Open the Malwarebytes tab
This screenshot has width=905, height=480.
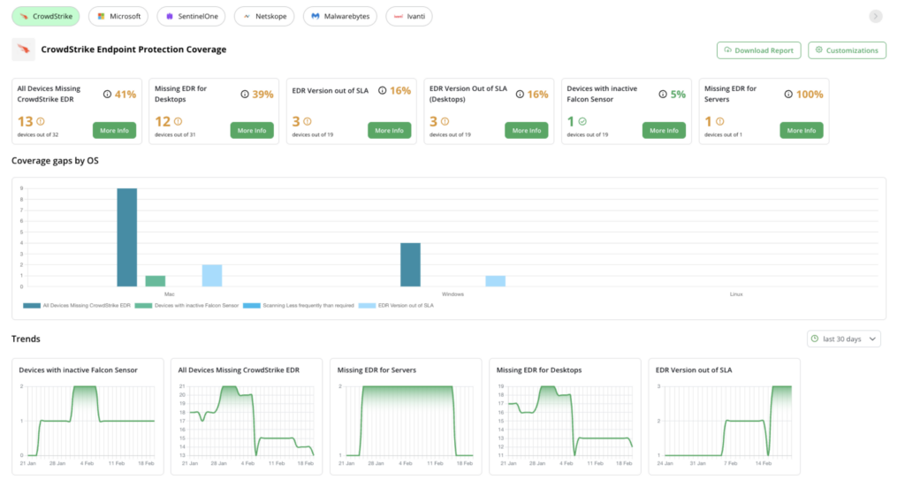[x=340, y=16]
